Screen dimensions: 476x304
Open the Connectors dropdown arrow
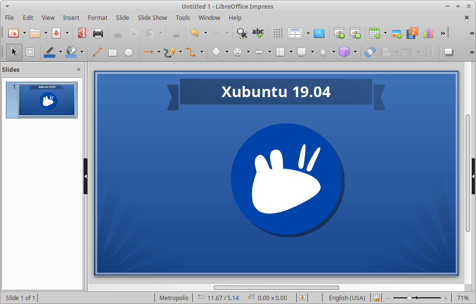pos(201,52)
